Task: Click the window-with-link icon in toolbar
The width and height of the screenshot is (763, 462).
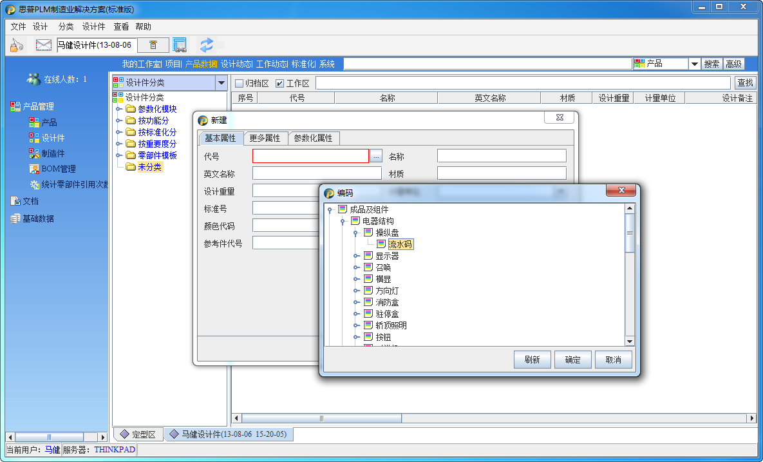Action: pos(180,45)
